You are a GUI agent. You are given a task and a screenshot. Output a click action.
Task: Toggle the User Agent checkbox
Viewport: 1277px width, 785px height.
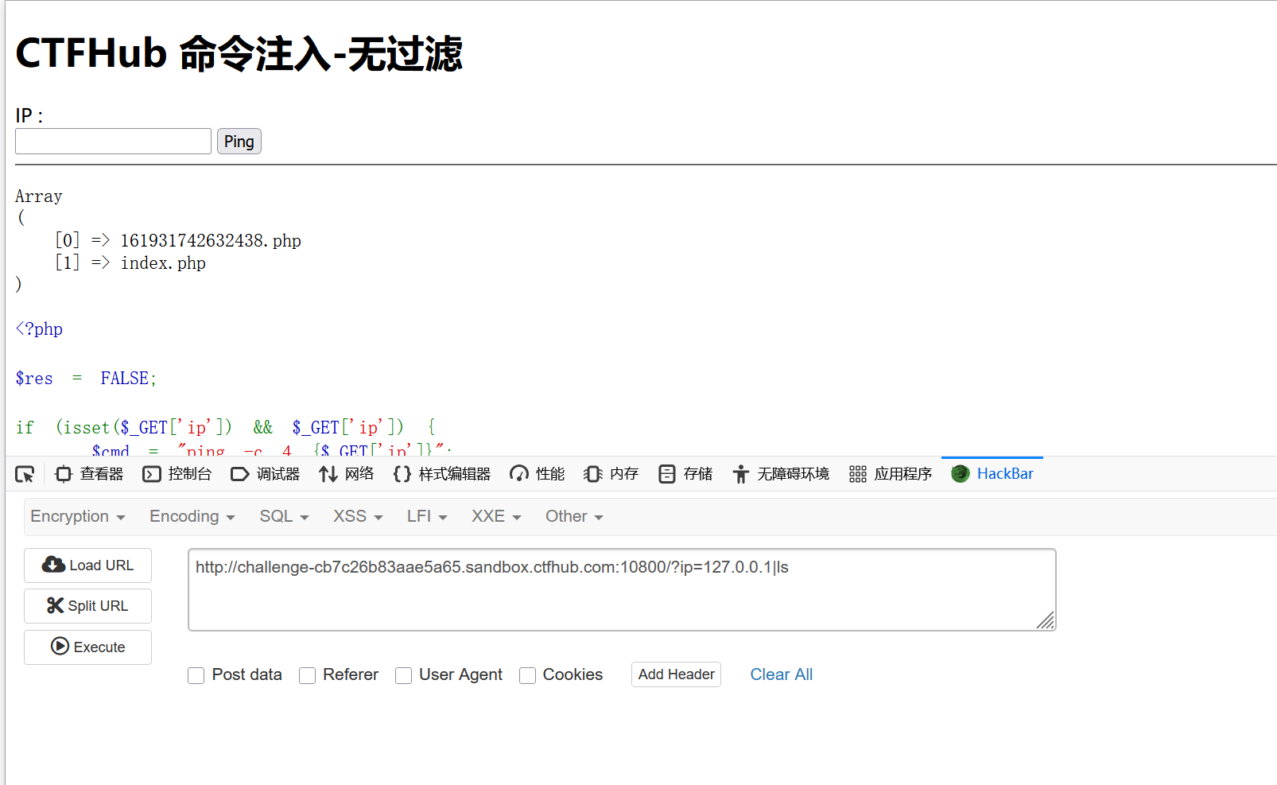point(404,675)
